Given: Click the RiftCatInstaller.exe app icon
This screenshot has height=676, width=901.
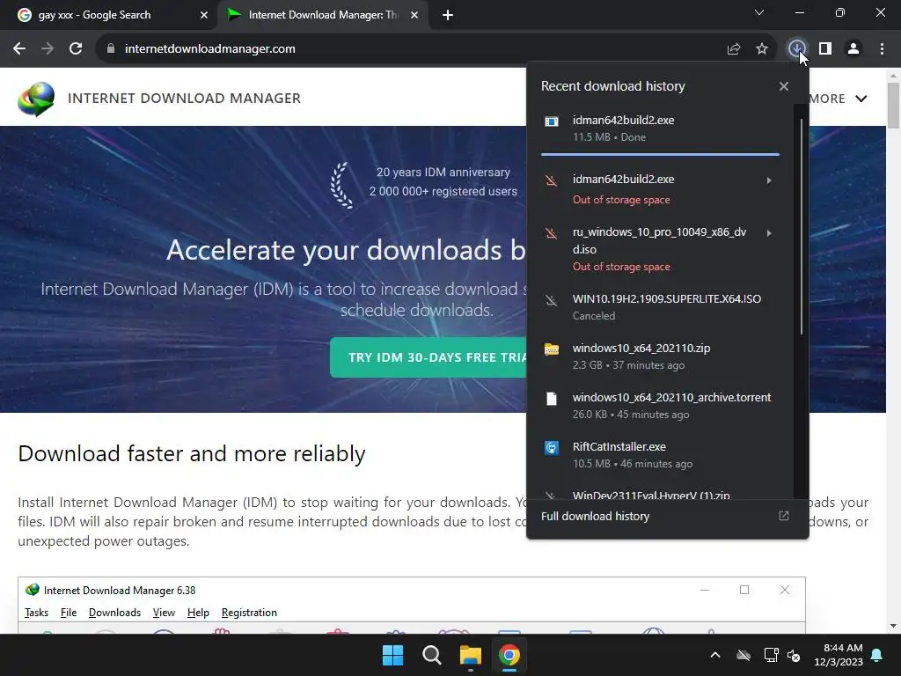Looking at the screenshot, I should coord(551,448).
